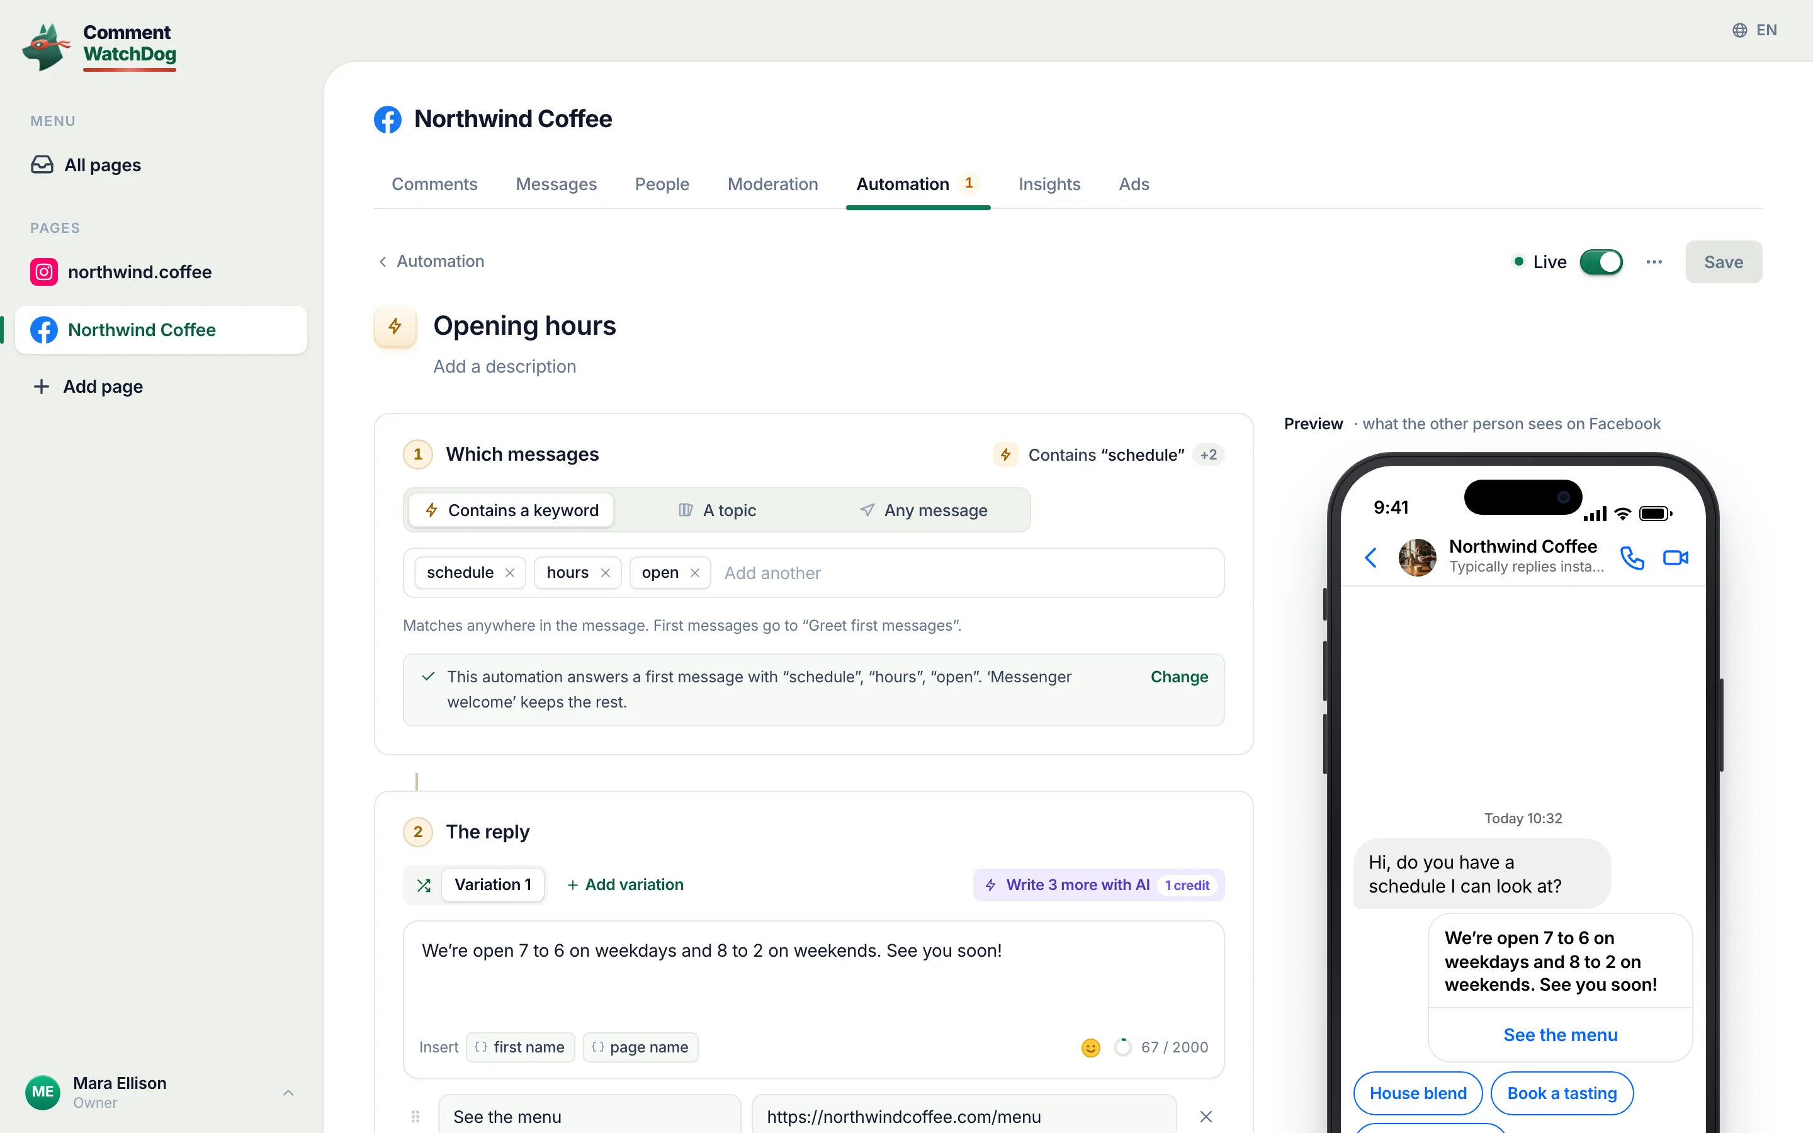Screen dimensions: 1813x1133
Task: Click the +2 keywords badge
Action: 1209,455
